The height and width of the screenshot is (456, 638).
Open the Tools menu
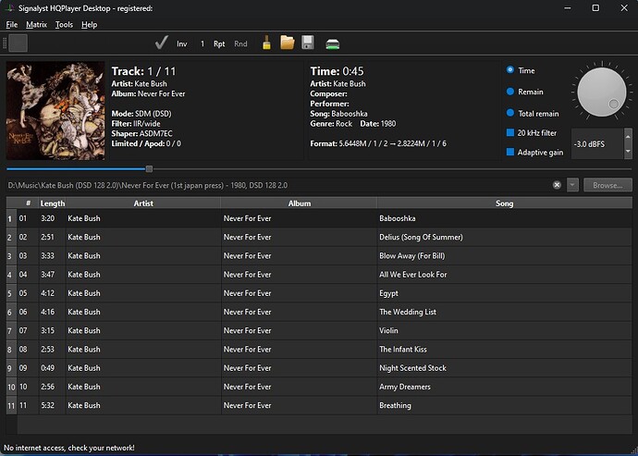(x=64, y=25)
